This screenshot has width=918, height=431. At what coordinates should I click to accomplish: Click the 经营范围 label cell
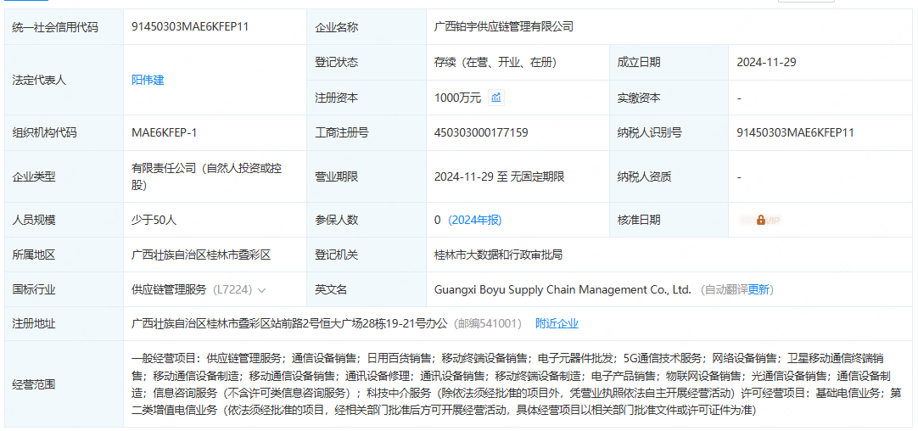coord(64,384)
